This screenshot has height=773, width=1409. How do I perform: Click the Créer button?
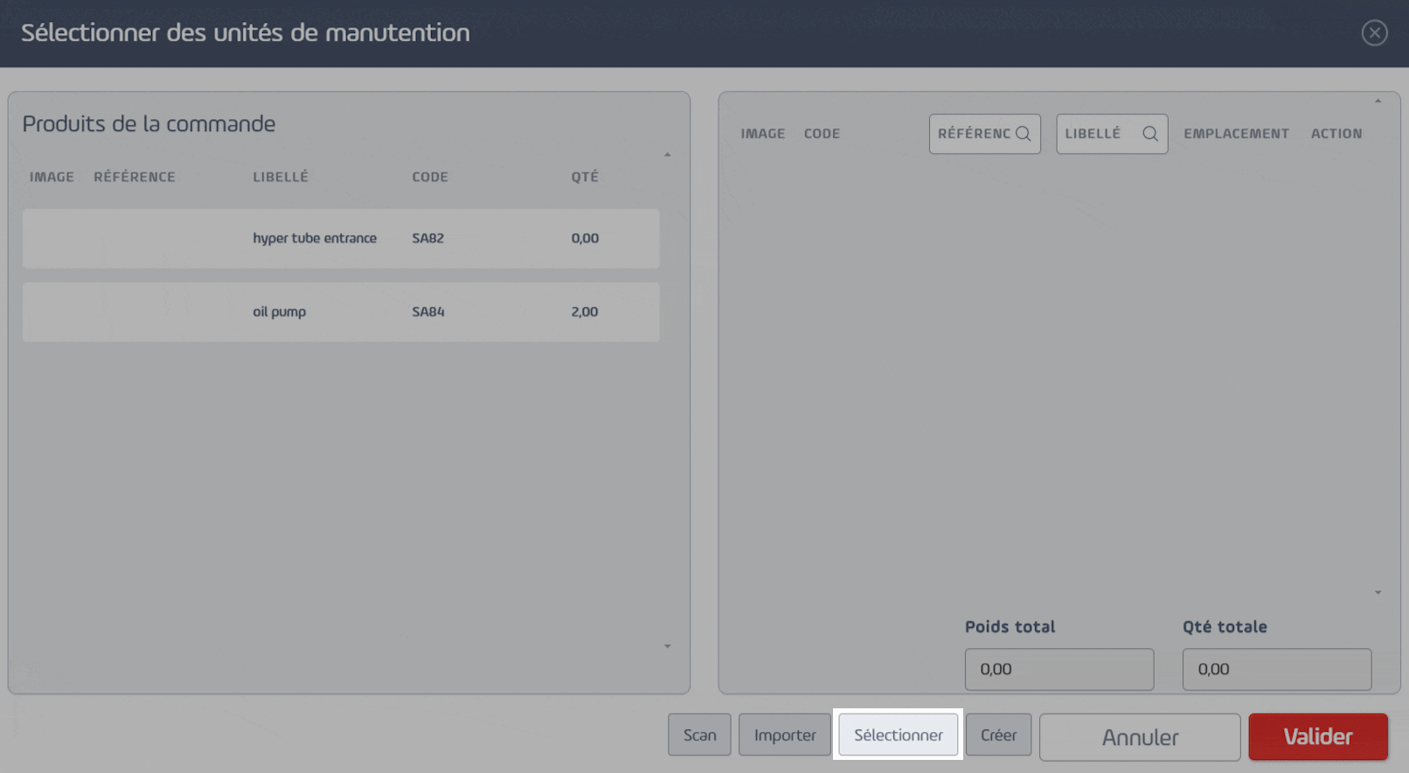(998, 735)
